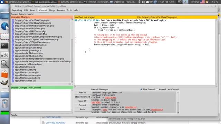The width and height of the screenshot is (221, 124).
Task: Open the Remote menu
Action: pos(61,10)
